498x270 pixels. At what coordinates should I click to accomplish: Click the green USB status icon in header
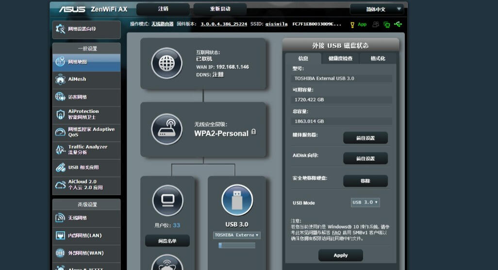(x=398, y=24)
